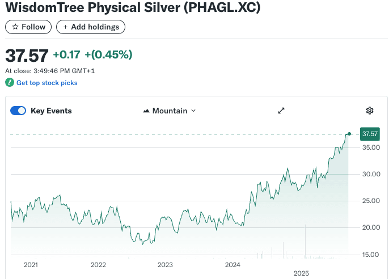Screen dimensions: 389x279
Task: Click the plus icon beside Add holdings
Action: [65, 27]
